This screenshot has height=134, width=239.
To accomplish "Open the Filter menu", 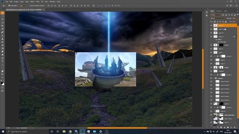I will point(38,1).
